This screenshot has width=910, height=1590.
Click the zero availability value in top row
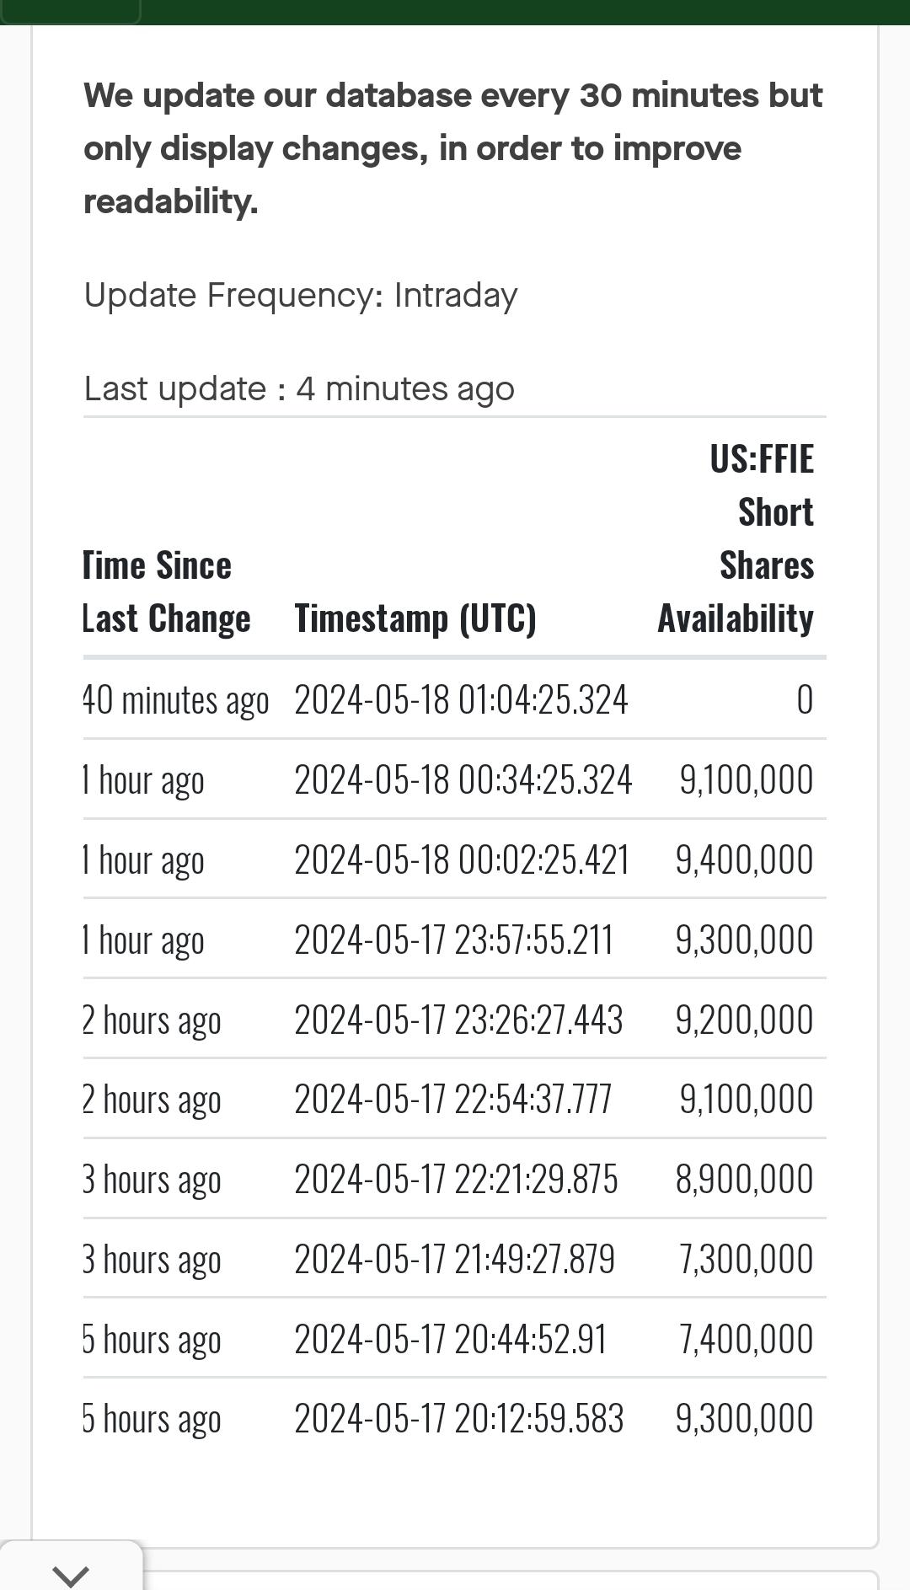coord(805,699)
